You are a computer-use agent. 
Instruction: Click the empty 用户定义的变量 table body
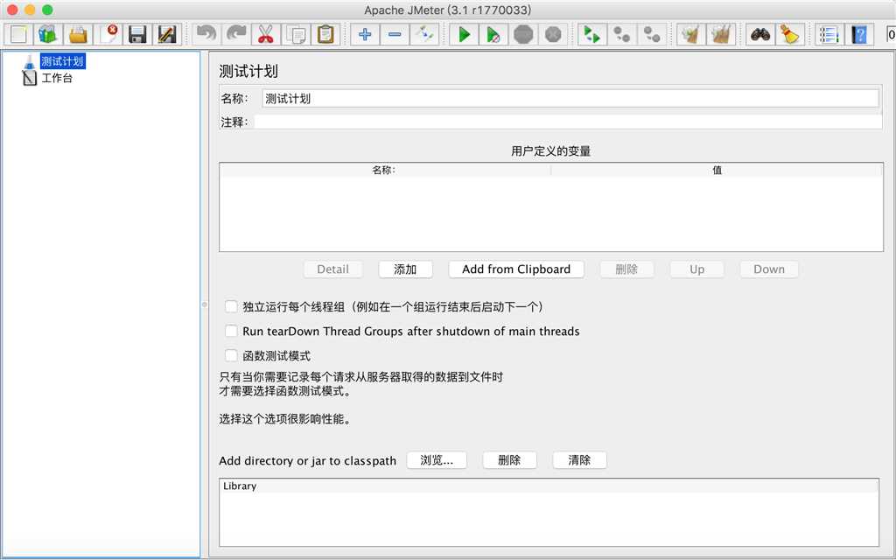click(551, 213)
